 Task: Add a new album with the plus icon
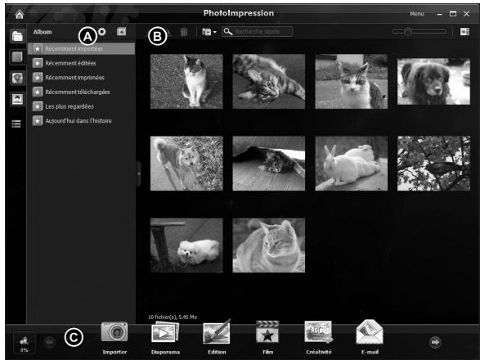(x=122, y=32)
